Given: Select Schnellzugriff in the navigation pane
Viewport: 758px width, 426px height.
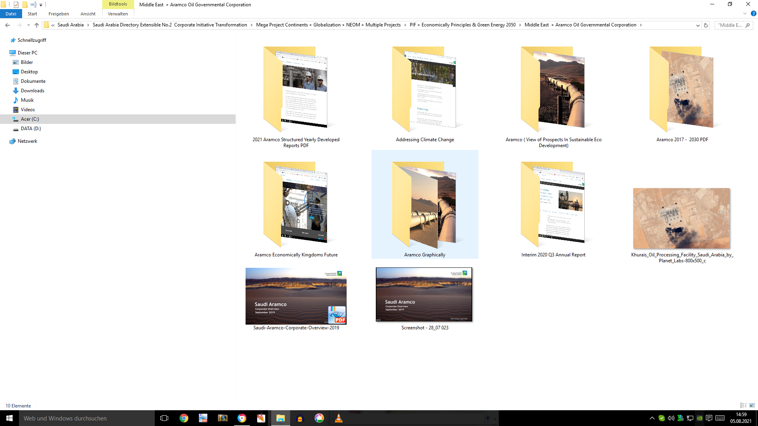Looking at the screenshot, I should pyautogui.click(x=32, y=40).
